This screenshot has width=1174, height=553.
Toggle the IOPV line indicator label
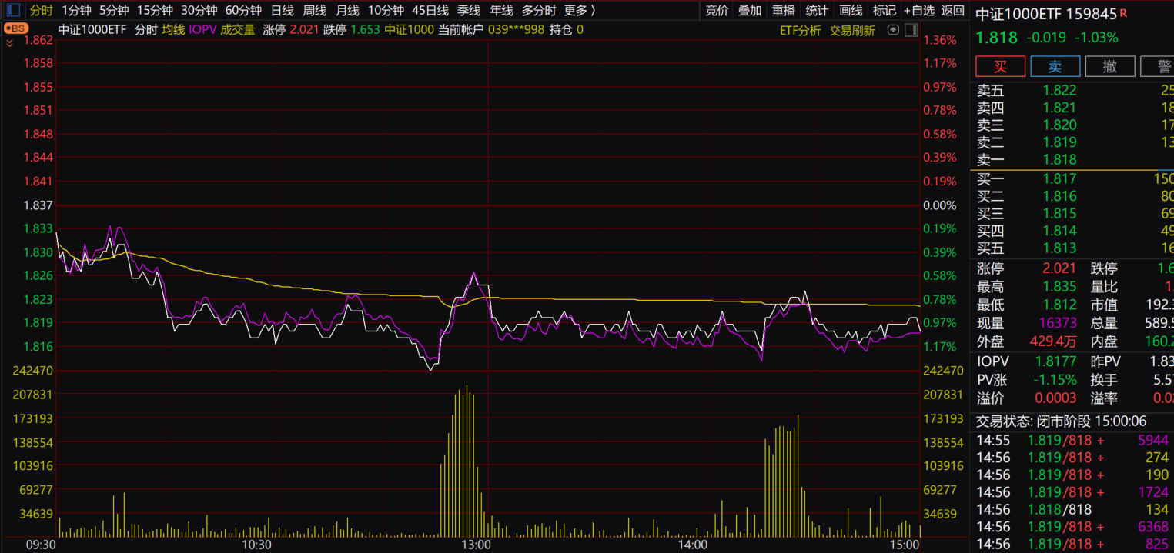[x=202, y=30]
